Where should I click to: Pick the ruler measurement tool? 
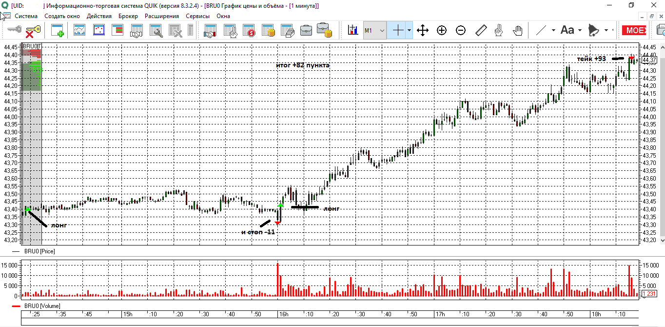(x=481, y=30)
